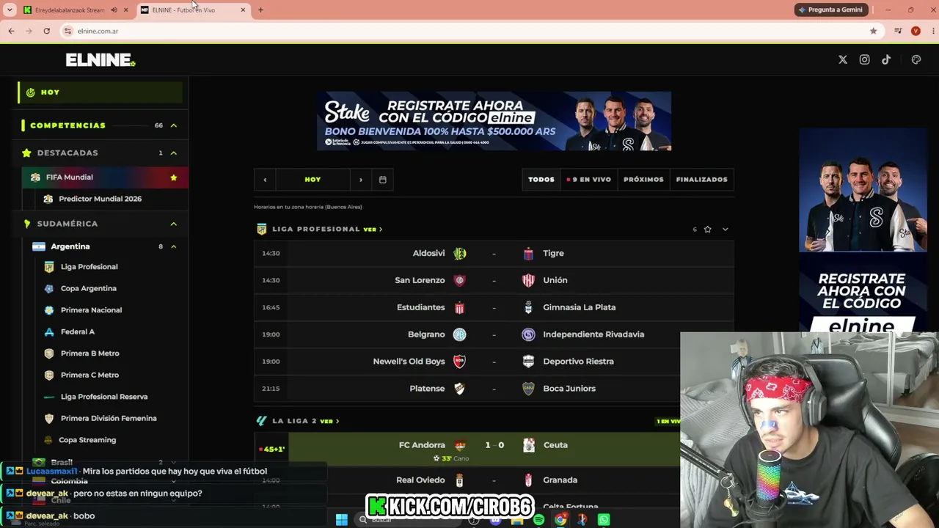Screen dimensions: 939x528
Task: View site information for elnine.com.ar
Action: 67,31
